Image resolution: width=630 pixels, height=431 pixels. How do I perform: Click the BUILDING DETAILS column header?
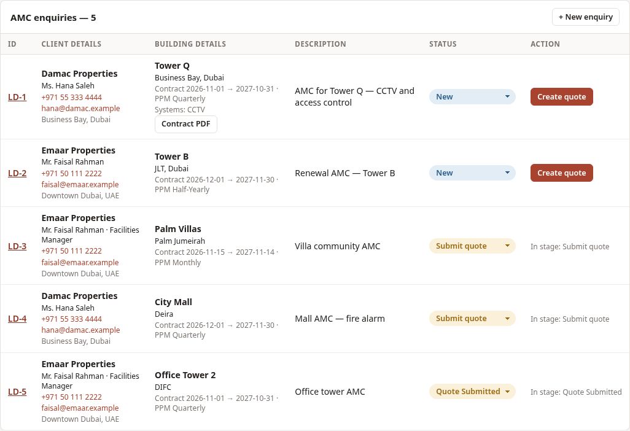click(x=190, y=44)
